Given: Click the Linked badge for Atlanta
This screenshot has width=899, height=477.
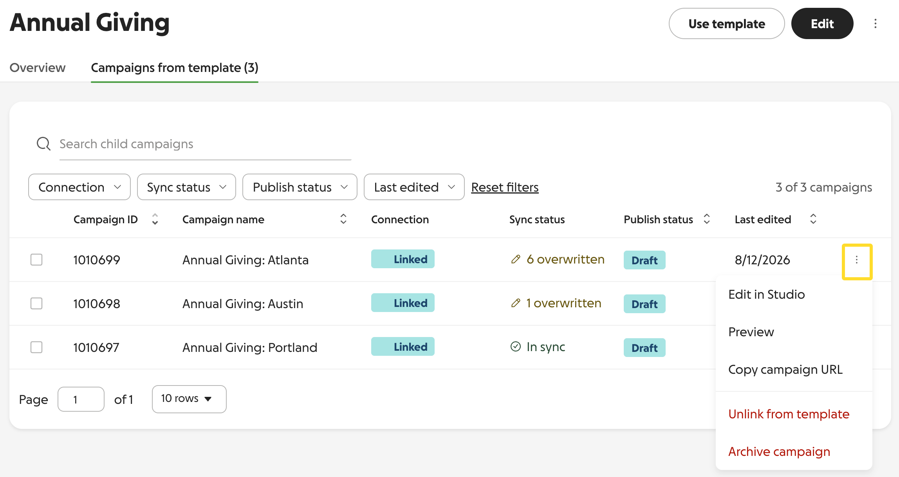Looking at the screenshot, I should click(x=403, y=259).
